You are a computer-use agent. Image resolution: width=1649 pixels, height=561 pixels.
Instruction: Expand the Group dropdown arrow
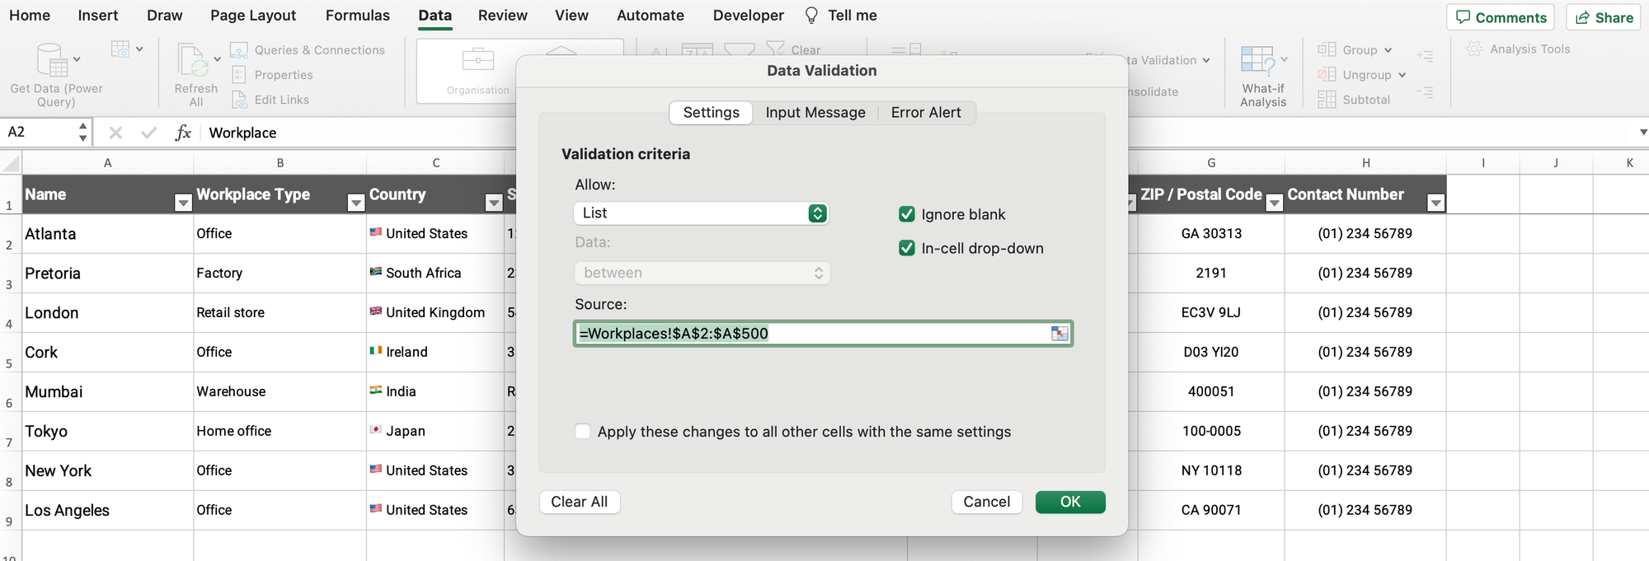click(x=1388, y=50)
